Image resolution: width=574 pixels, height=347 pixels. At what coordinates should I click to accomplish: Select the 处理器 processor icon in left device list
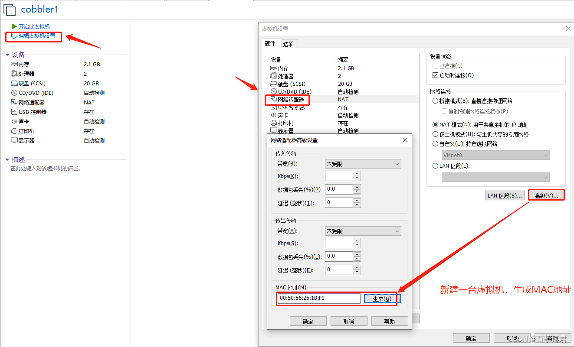click(x=14, y=74)
